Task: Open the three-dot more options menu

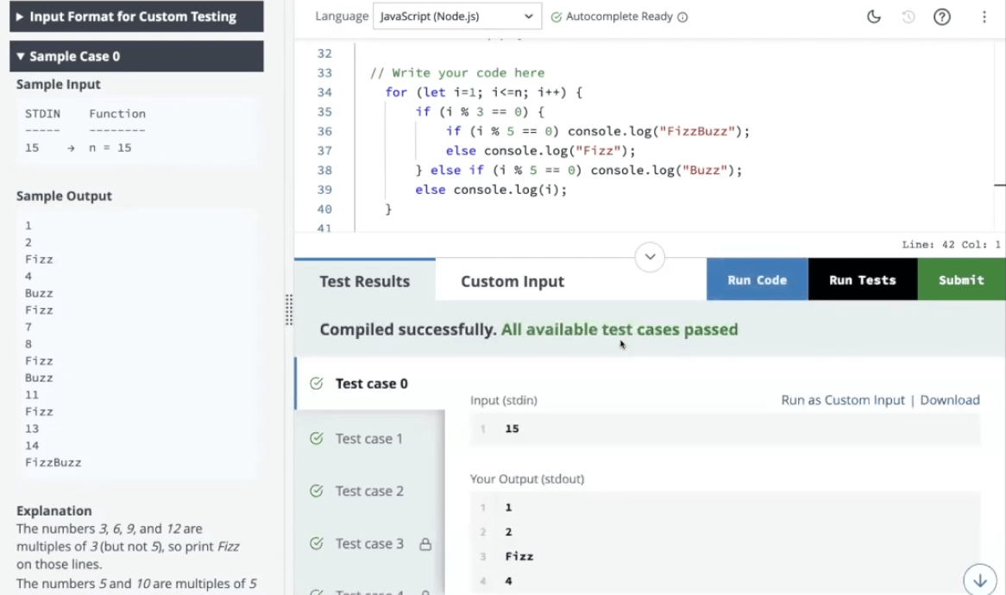Action: [984, 16]
